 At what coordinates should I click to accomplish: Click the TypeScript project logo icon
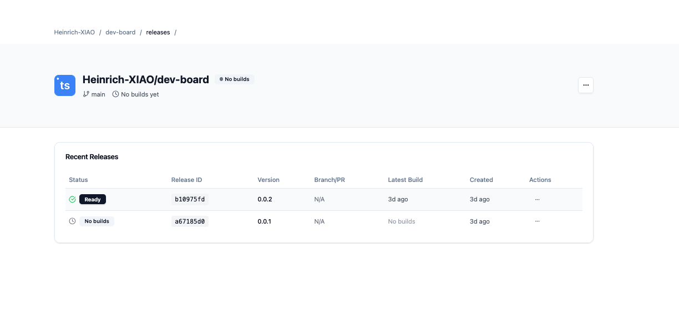click(x=65, y=85)
